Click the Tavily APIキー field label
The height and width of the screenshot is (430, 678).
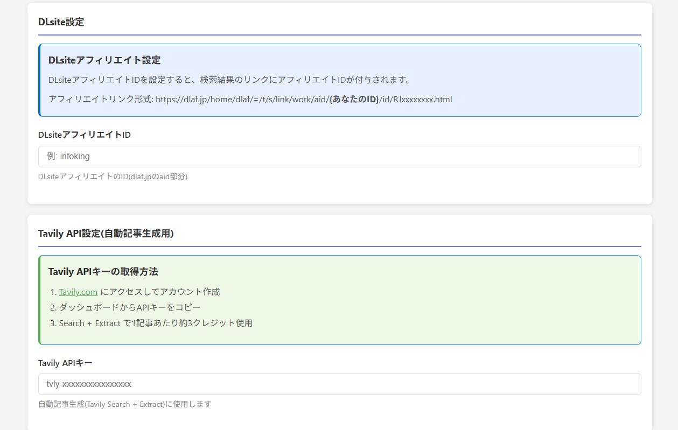(65, 363)
